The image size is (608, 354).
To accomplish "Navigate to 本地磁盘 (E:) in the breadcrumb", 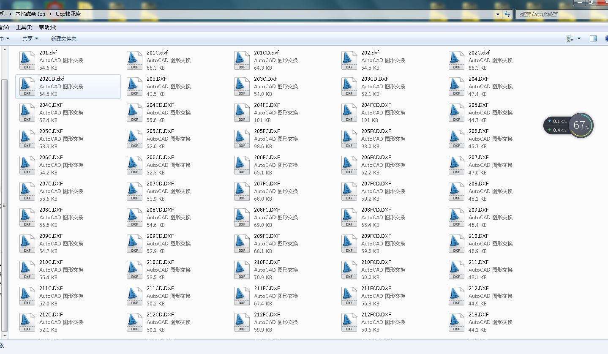I will pyautogui.click(x=30, y=14).
